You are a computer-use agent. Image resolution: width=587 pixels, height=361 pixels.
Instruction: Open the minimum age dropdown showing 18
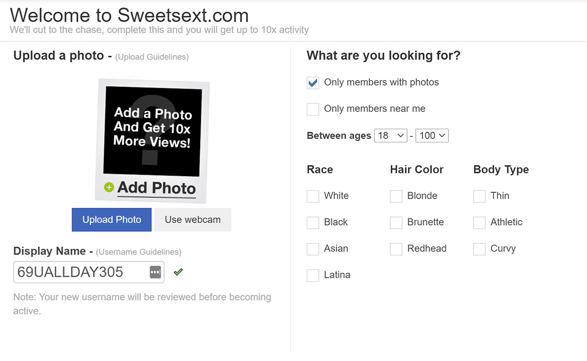390,135
